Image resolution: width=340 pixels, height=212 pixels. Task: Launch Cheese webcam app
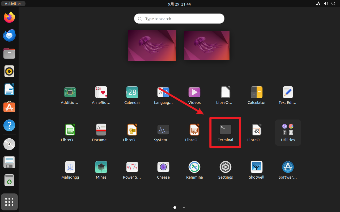[x=163, y=167]
